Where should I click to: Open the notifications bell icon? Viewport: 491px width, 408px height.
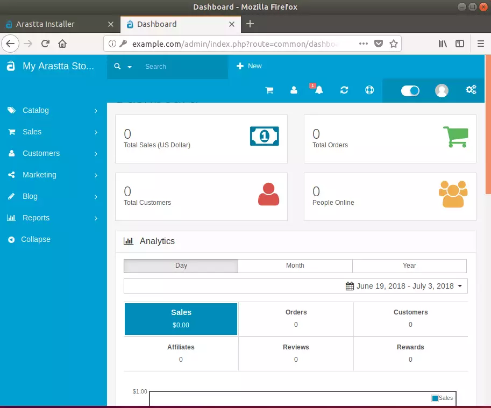(318, 90)
